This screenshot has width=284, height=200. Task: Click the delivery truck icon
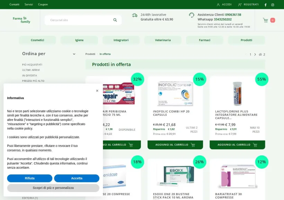pos(135,15)
